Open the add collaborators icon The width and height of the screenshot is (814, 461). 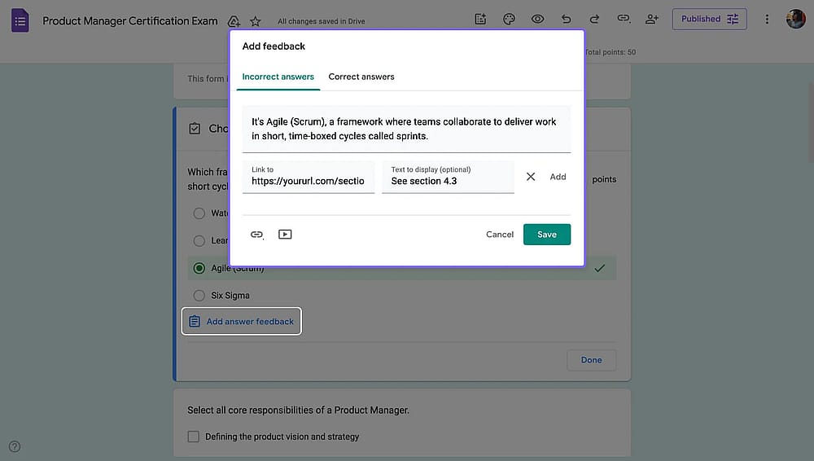(x=651, y=20)
